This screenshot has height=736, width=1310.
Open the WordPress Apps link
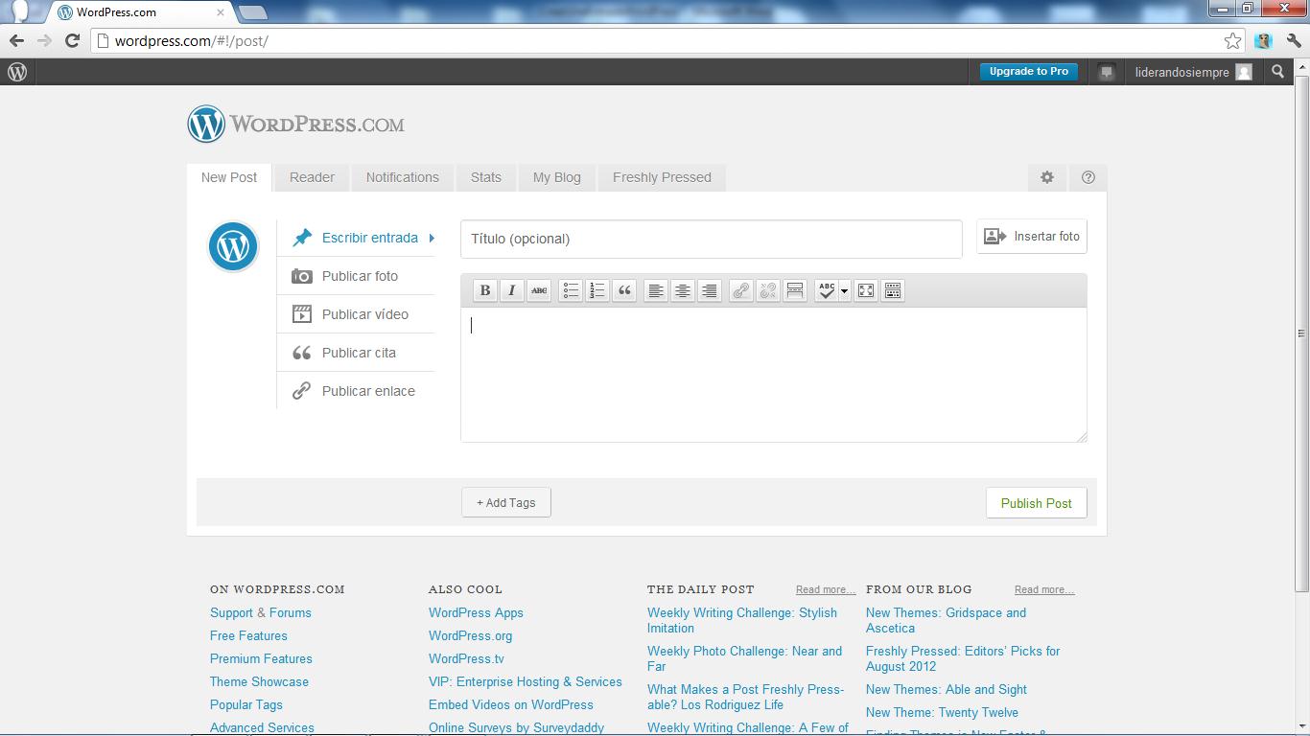pyautogui.click(x=476, y=612)
